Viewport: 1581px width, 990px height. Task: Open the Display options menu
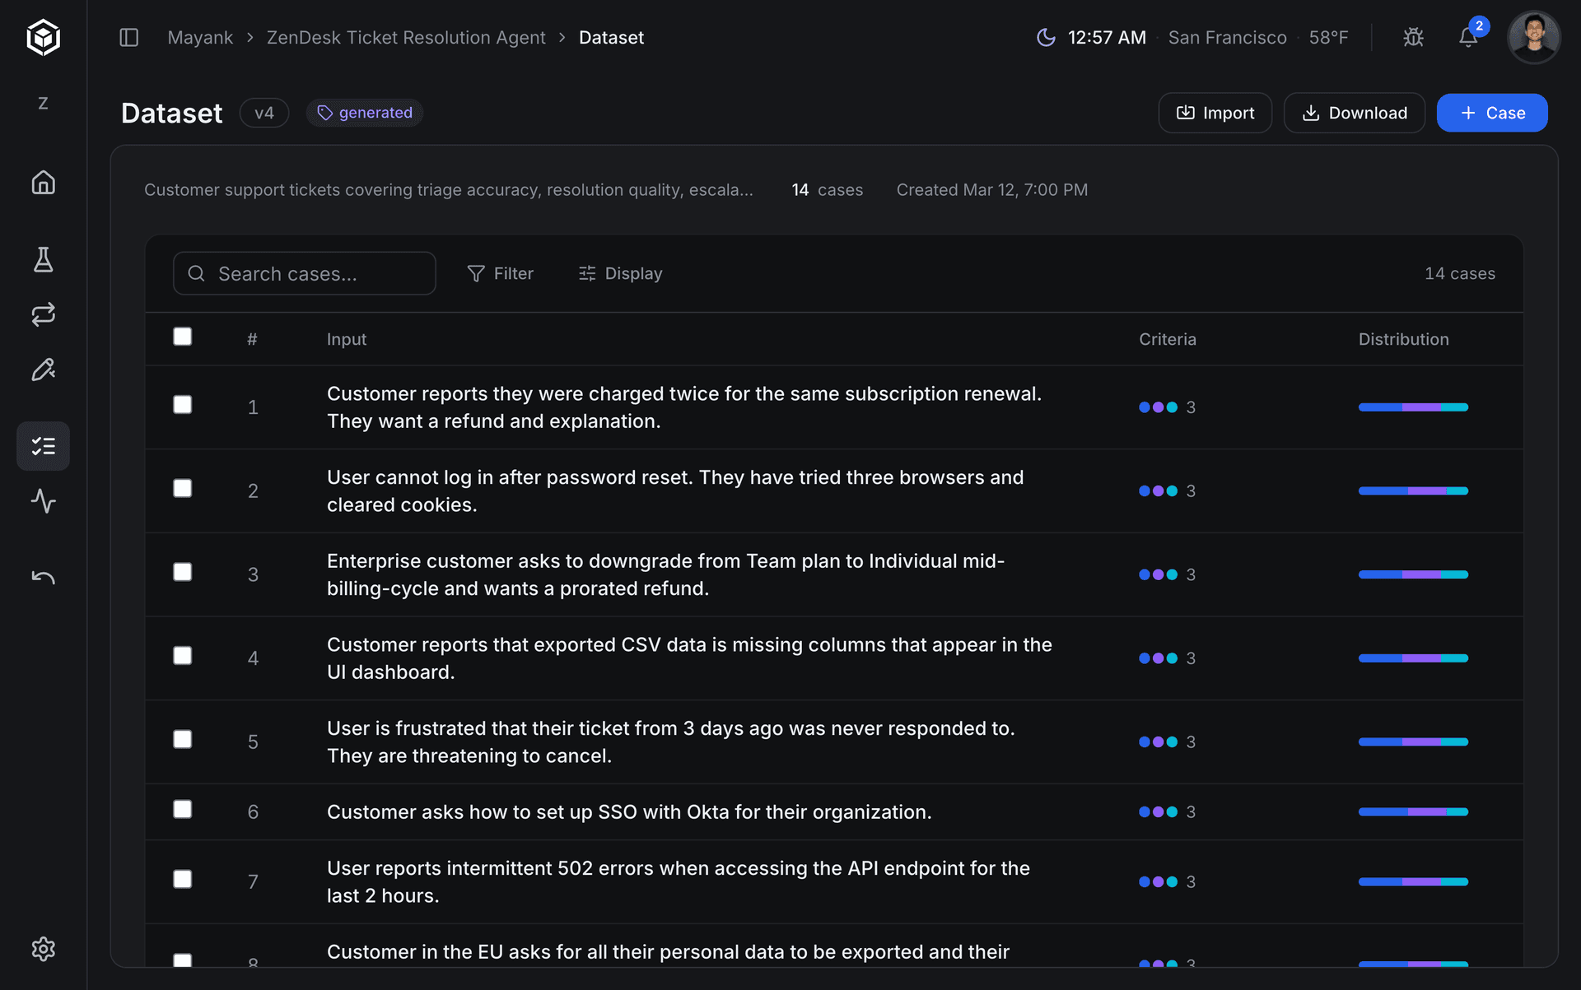[620, 273]
